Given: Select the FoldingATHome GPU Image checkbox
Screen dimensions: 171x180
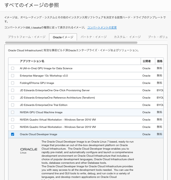Looking at the screenshot, I should pyautogui.click(x=13, y=83).
